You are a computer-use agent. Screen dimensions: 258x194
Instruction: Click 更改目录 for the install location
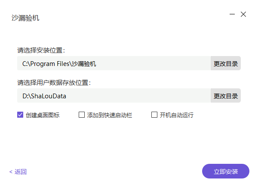tap(226, 64)
